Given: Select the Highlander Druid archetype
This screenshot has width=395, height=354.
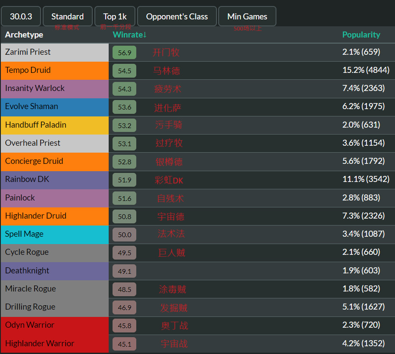Looking at the screenshot, I should (55, 216).
